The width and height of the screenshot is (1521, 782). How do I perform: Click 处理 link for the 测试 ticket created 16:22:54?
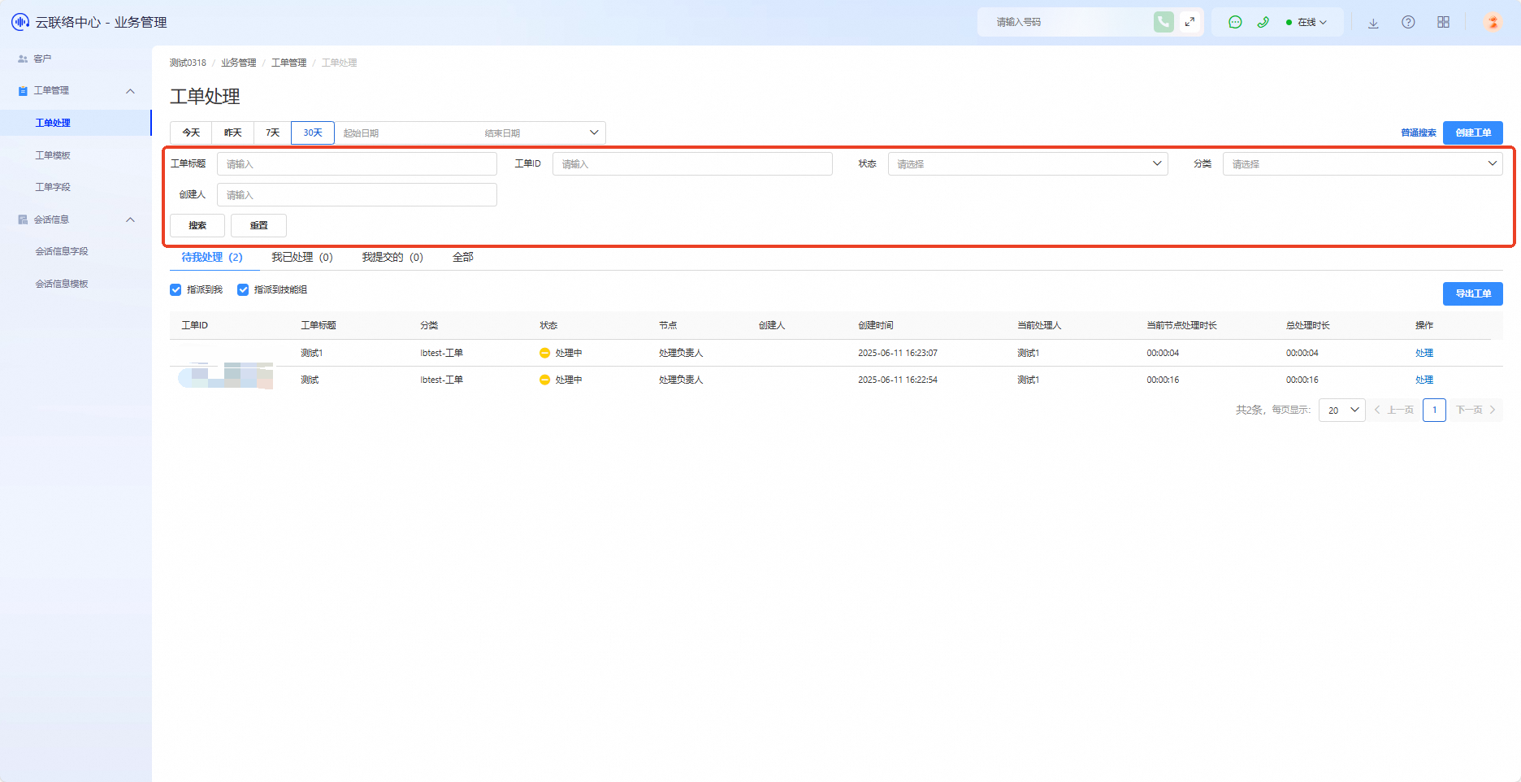(x=1424, y=380)
